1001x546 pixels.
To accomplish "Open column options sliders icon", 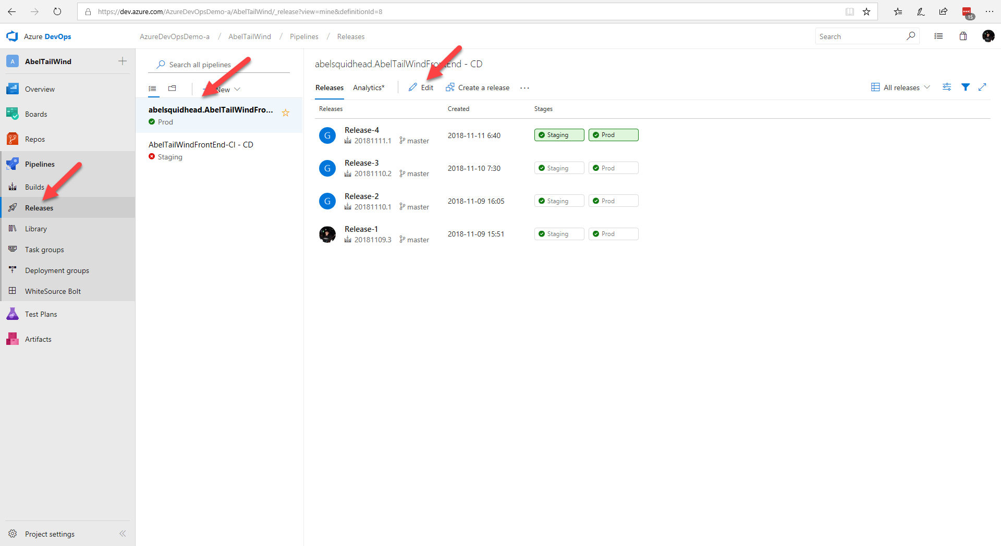I will 947,87.
